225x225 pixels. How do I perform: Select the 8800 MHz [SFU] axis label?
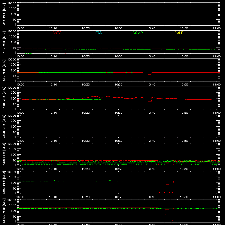tap(4, 183)
